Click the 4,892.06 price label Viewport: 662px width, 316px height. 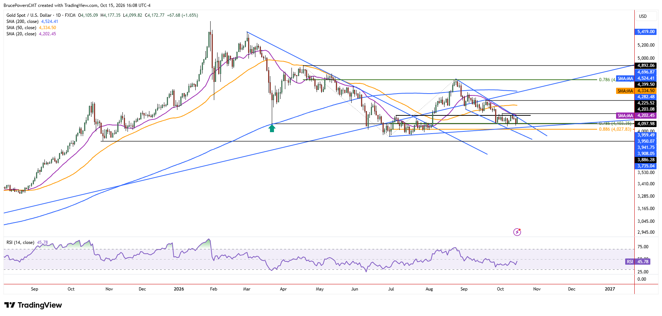[x=646, y=66]
